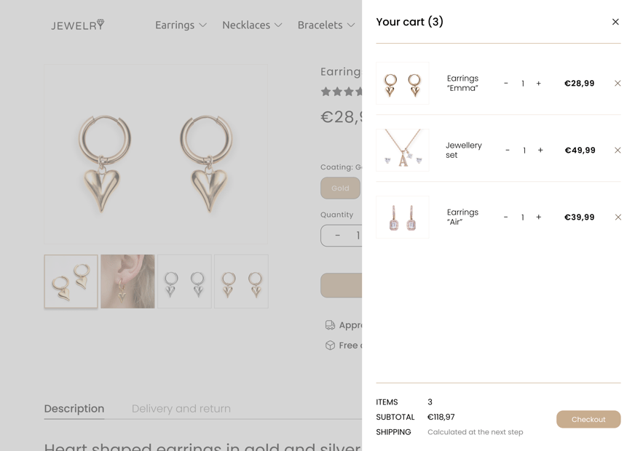Remove Earrings "Emma" from cart

click(618, 84)
